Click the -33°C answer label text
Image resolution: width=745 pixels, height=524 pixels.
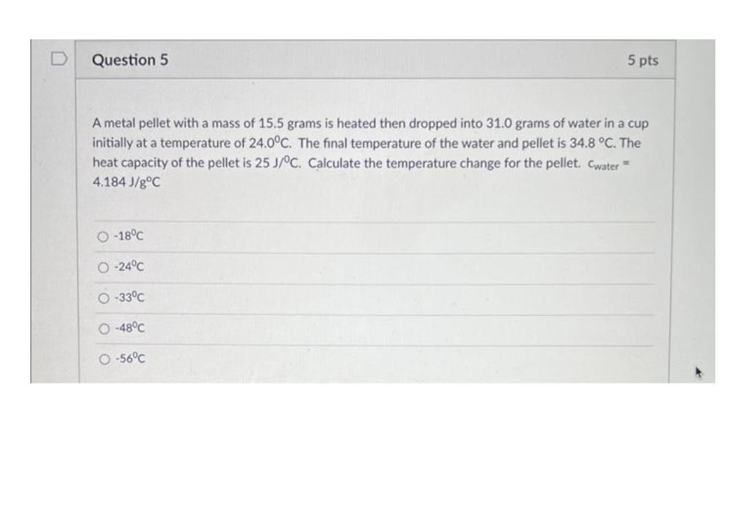128,298
